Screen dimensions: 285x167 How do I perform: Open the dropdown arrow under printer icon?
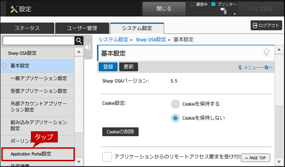tap(234, 14)
